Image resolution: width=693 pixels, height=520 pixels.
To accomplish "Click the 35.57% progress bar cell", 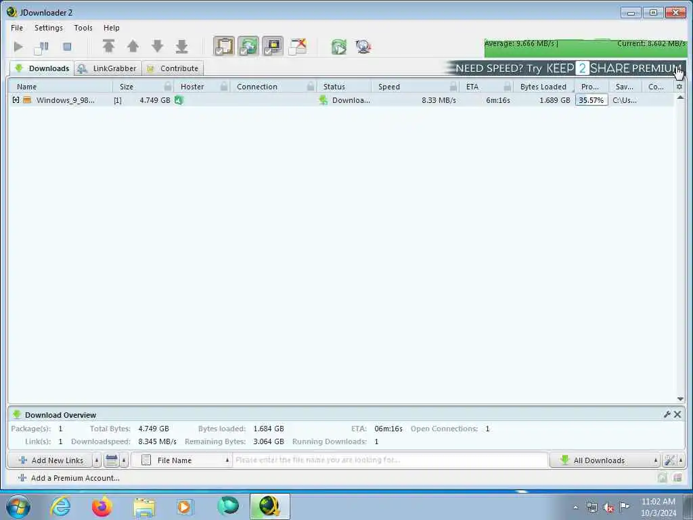I will point(591,100).
